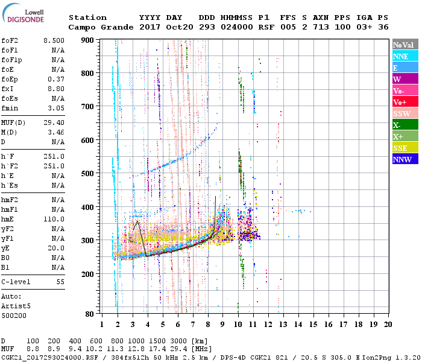This screenshot has width=422, height=362.
Task: Click the cyan NNE legend entry
Action: pyautogui.click(x=403, y=56)
